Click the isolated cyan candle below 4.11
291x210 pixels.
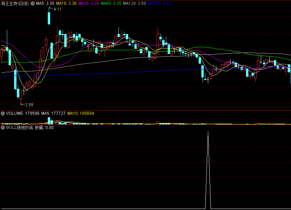[49, 18]
